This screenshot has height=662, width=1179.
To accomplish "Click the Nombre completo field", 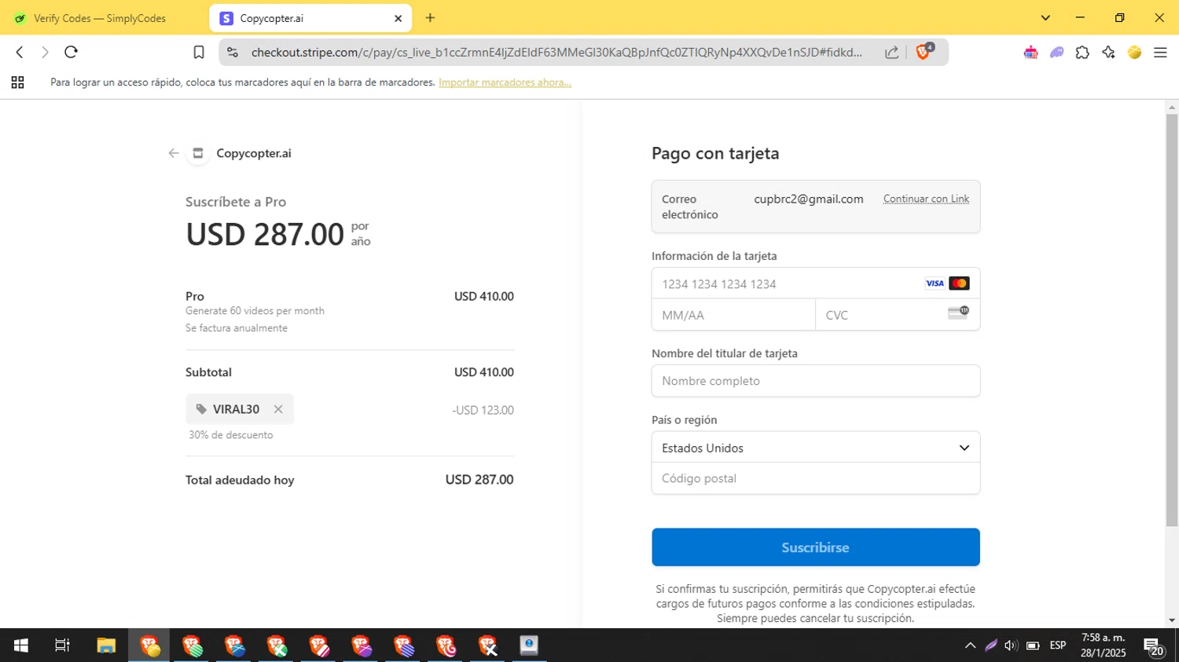I will point(816,381).
